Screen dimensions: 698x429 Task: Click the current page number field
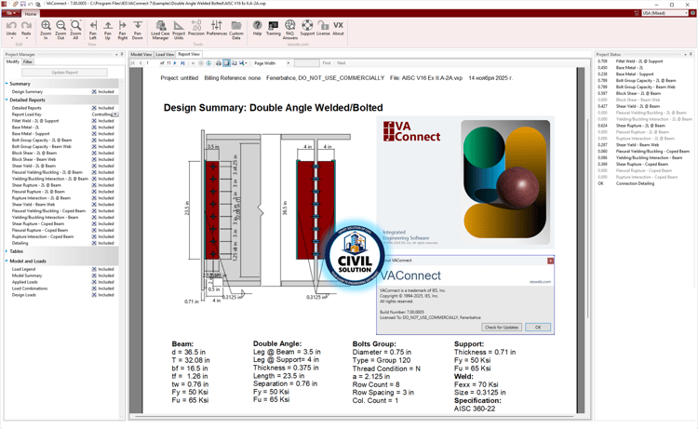tap(152, 63)
